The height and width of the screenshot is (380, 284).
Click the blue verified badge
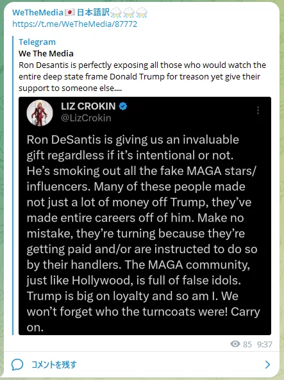[123, 106]
